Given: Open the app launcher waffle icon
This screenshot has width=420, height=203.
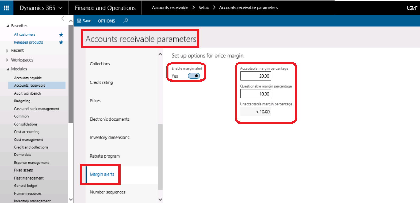Looking at the screenshot, I should (6, 8).
